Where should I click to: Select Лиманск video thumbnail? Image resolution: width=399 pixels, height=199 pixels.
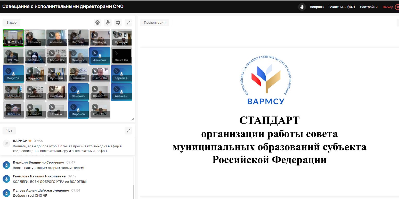(x=78, y=56)
